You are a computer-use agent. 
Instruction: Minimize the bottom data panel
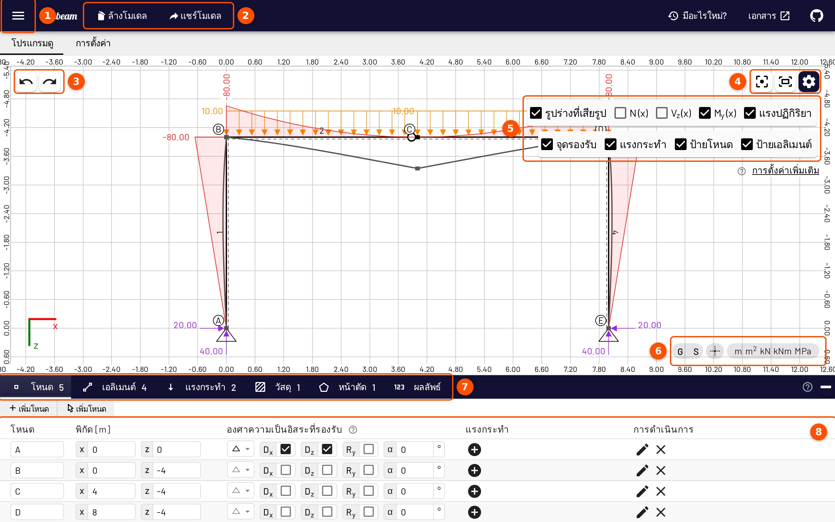tap(826, 387)
